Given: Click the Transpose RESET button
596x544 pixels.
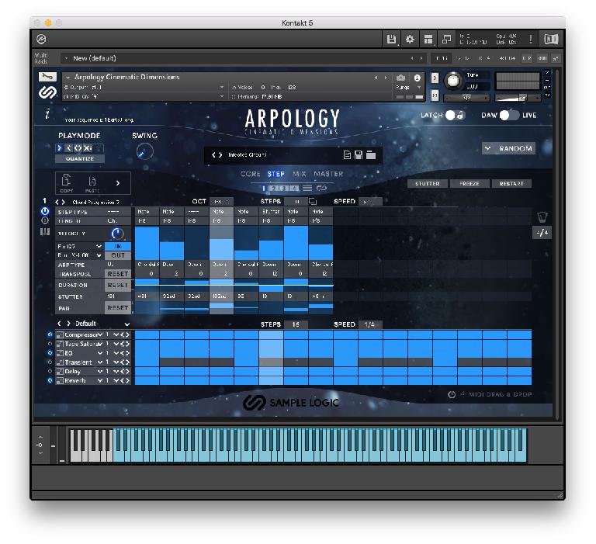Looking at the screenshot, I should [x=118, y=274].
